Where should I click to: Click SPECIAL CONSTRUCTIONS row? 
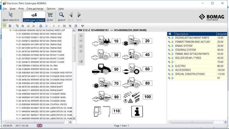(x=197, y=74)
